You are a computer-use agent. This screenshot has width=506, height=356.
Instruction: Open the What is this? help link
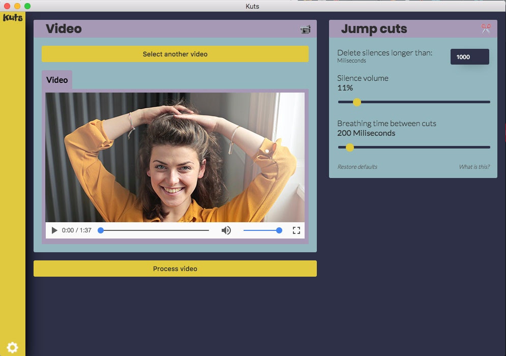point(474,167)
